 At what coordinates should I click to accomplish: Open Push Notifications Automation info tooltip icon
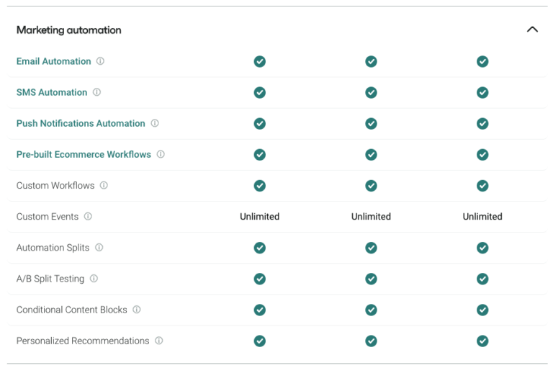click(155, 123)
